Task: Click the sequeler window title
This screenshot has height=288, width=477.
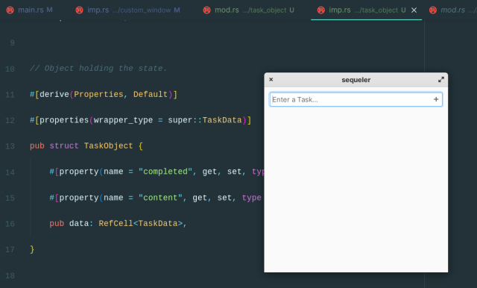Action: point(356,80)
